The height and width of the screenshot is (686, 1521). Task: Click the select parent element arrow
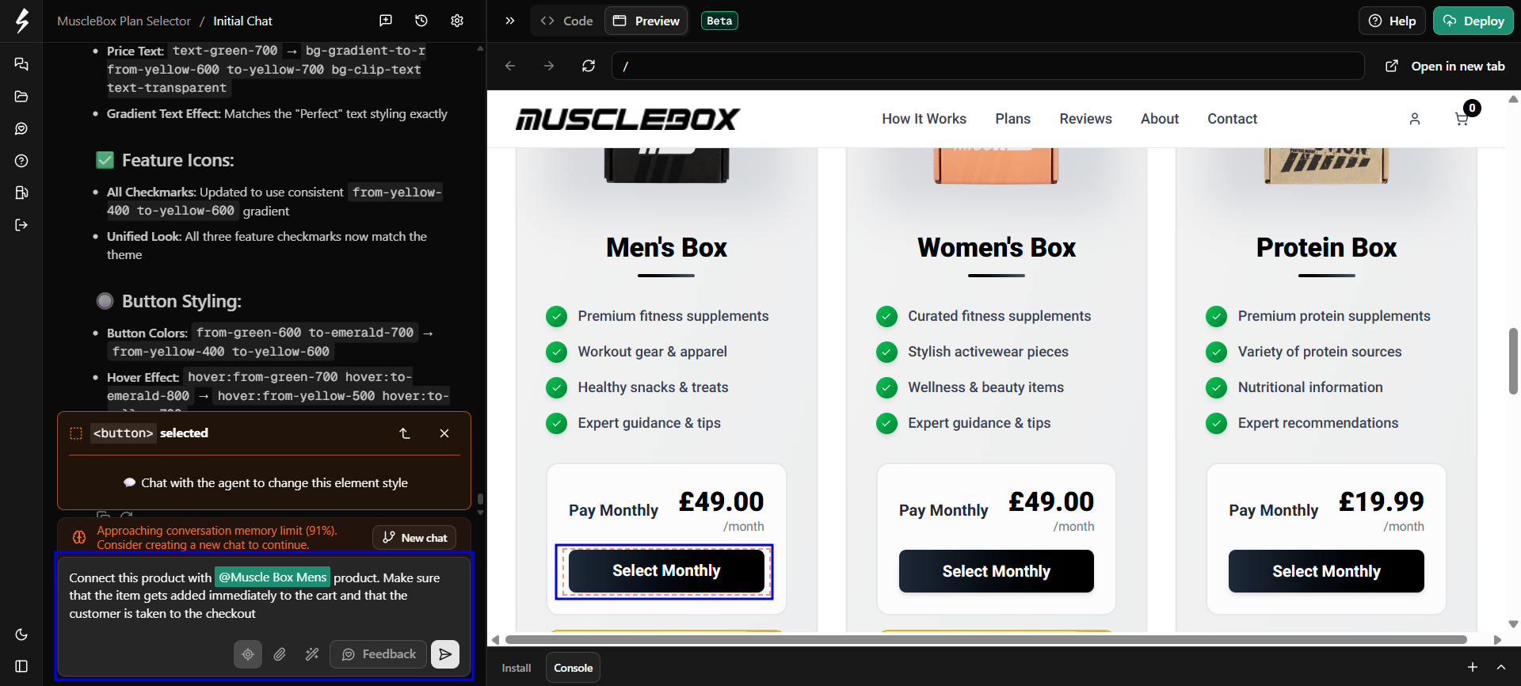click(x=405, y=433)
